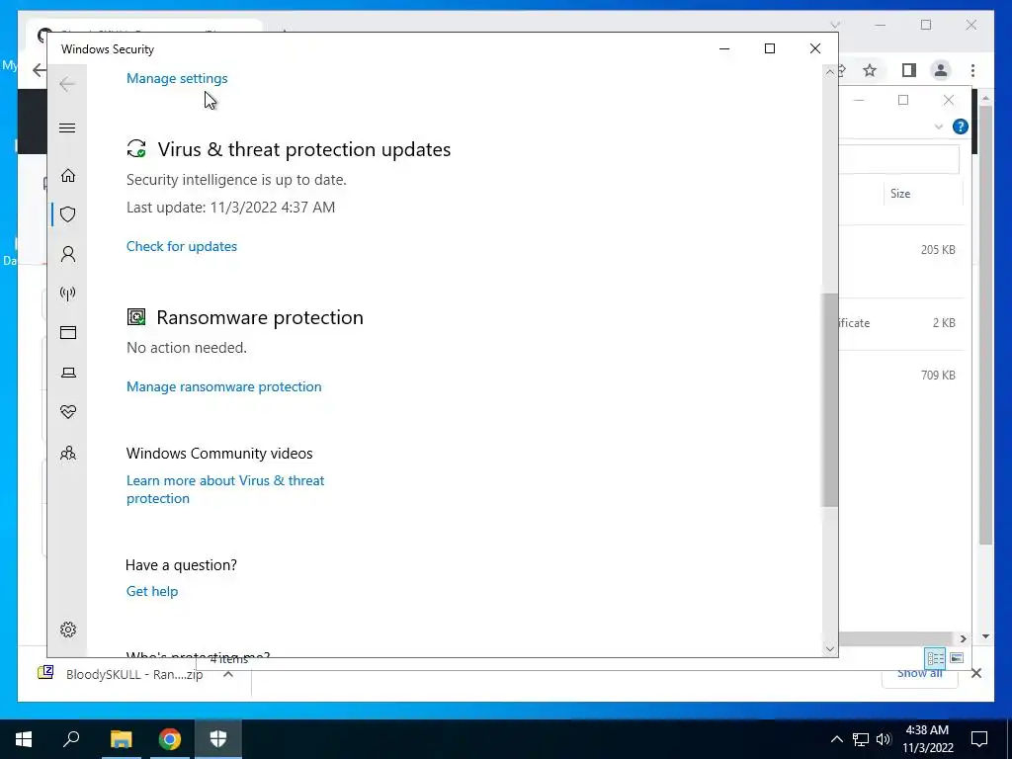Open Windows Start menu
Screen dimensions: 1012x759
24,739
